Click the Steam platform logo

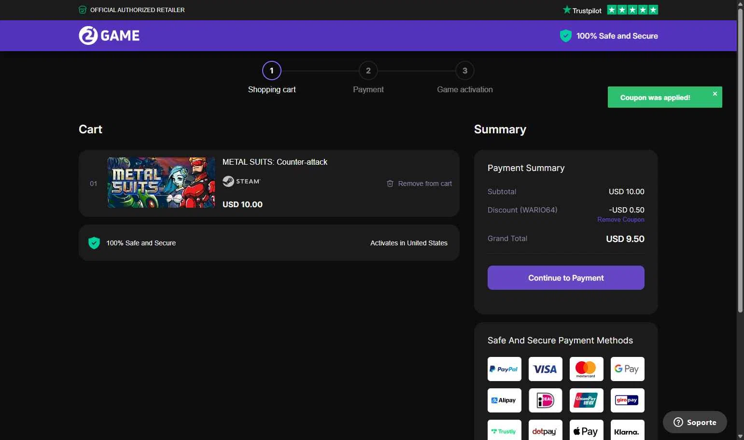[x=241, y=181]
